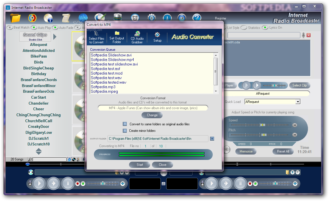Select the BikePass sound clip
The width and height of the screenshot is (329, 201).
tap(39, 56)
